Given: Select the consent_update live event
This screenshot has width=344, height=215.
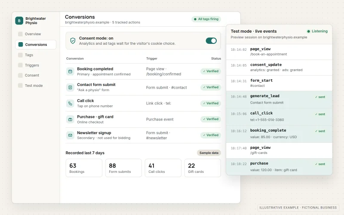Looking at the screenshot, I should tap(279, 68).
